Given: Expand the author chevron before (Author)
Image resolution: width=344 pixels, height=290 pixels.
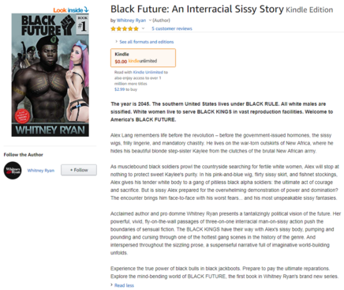Looking at the screenshot, I should click(x=150, y=21).
